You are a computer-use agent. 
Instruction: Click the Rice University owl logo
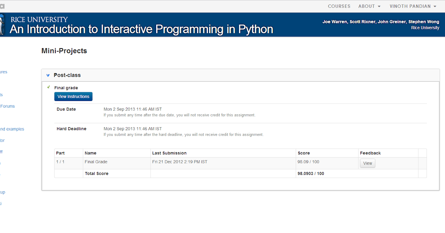coord(2,24)
